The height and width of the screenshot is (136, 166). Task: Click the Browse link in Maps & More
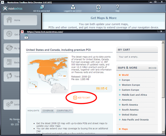click(152, 68)
